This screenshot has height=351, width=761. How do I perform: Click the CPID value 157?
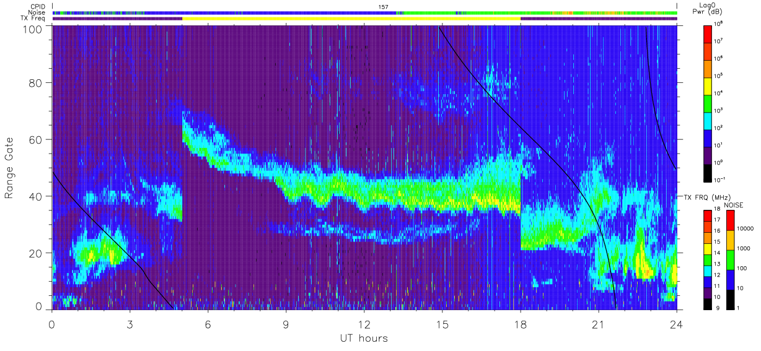(383, 7)
